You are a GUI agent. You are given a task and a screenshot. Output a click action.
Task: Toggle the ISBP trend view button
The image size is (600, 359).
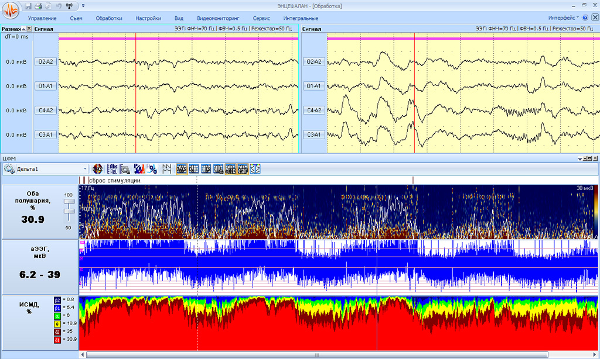point(243,169)
